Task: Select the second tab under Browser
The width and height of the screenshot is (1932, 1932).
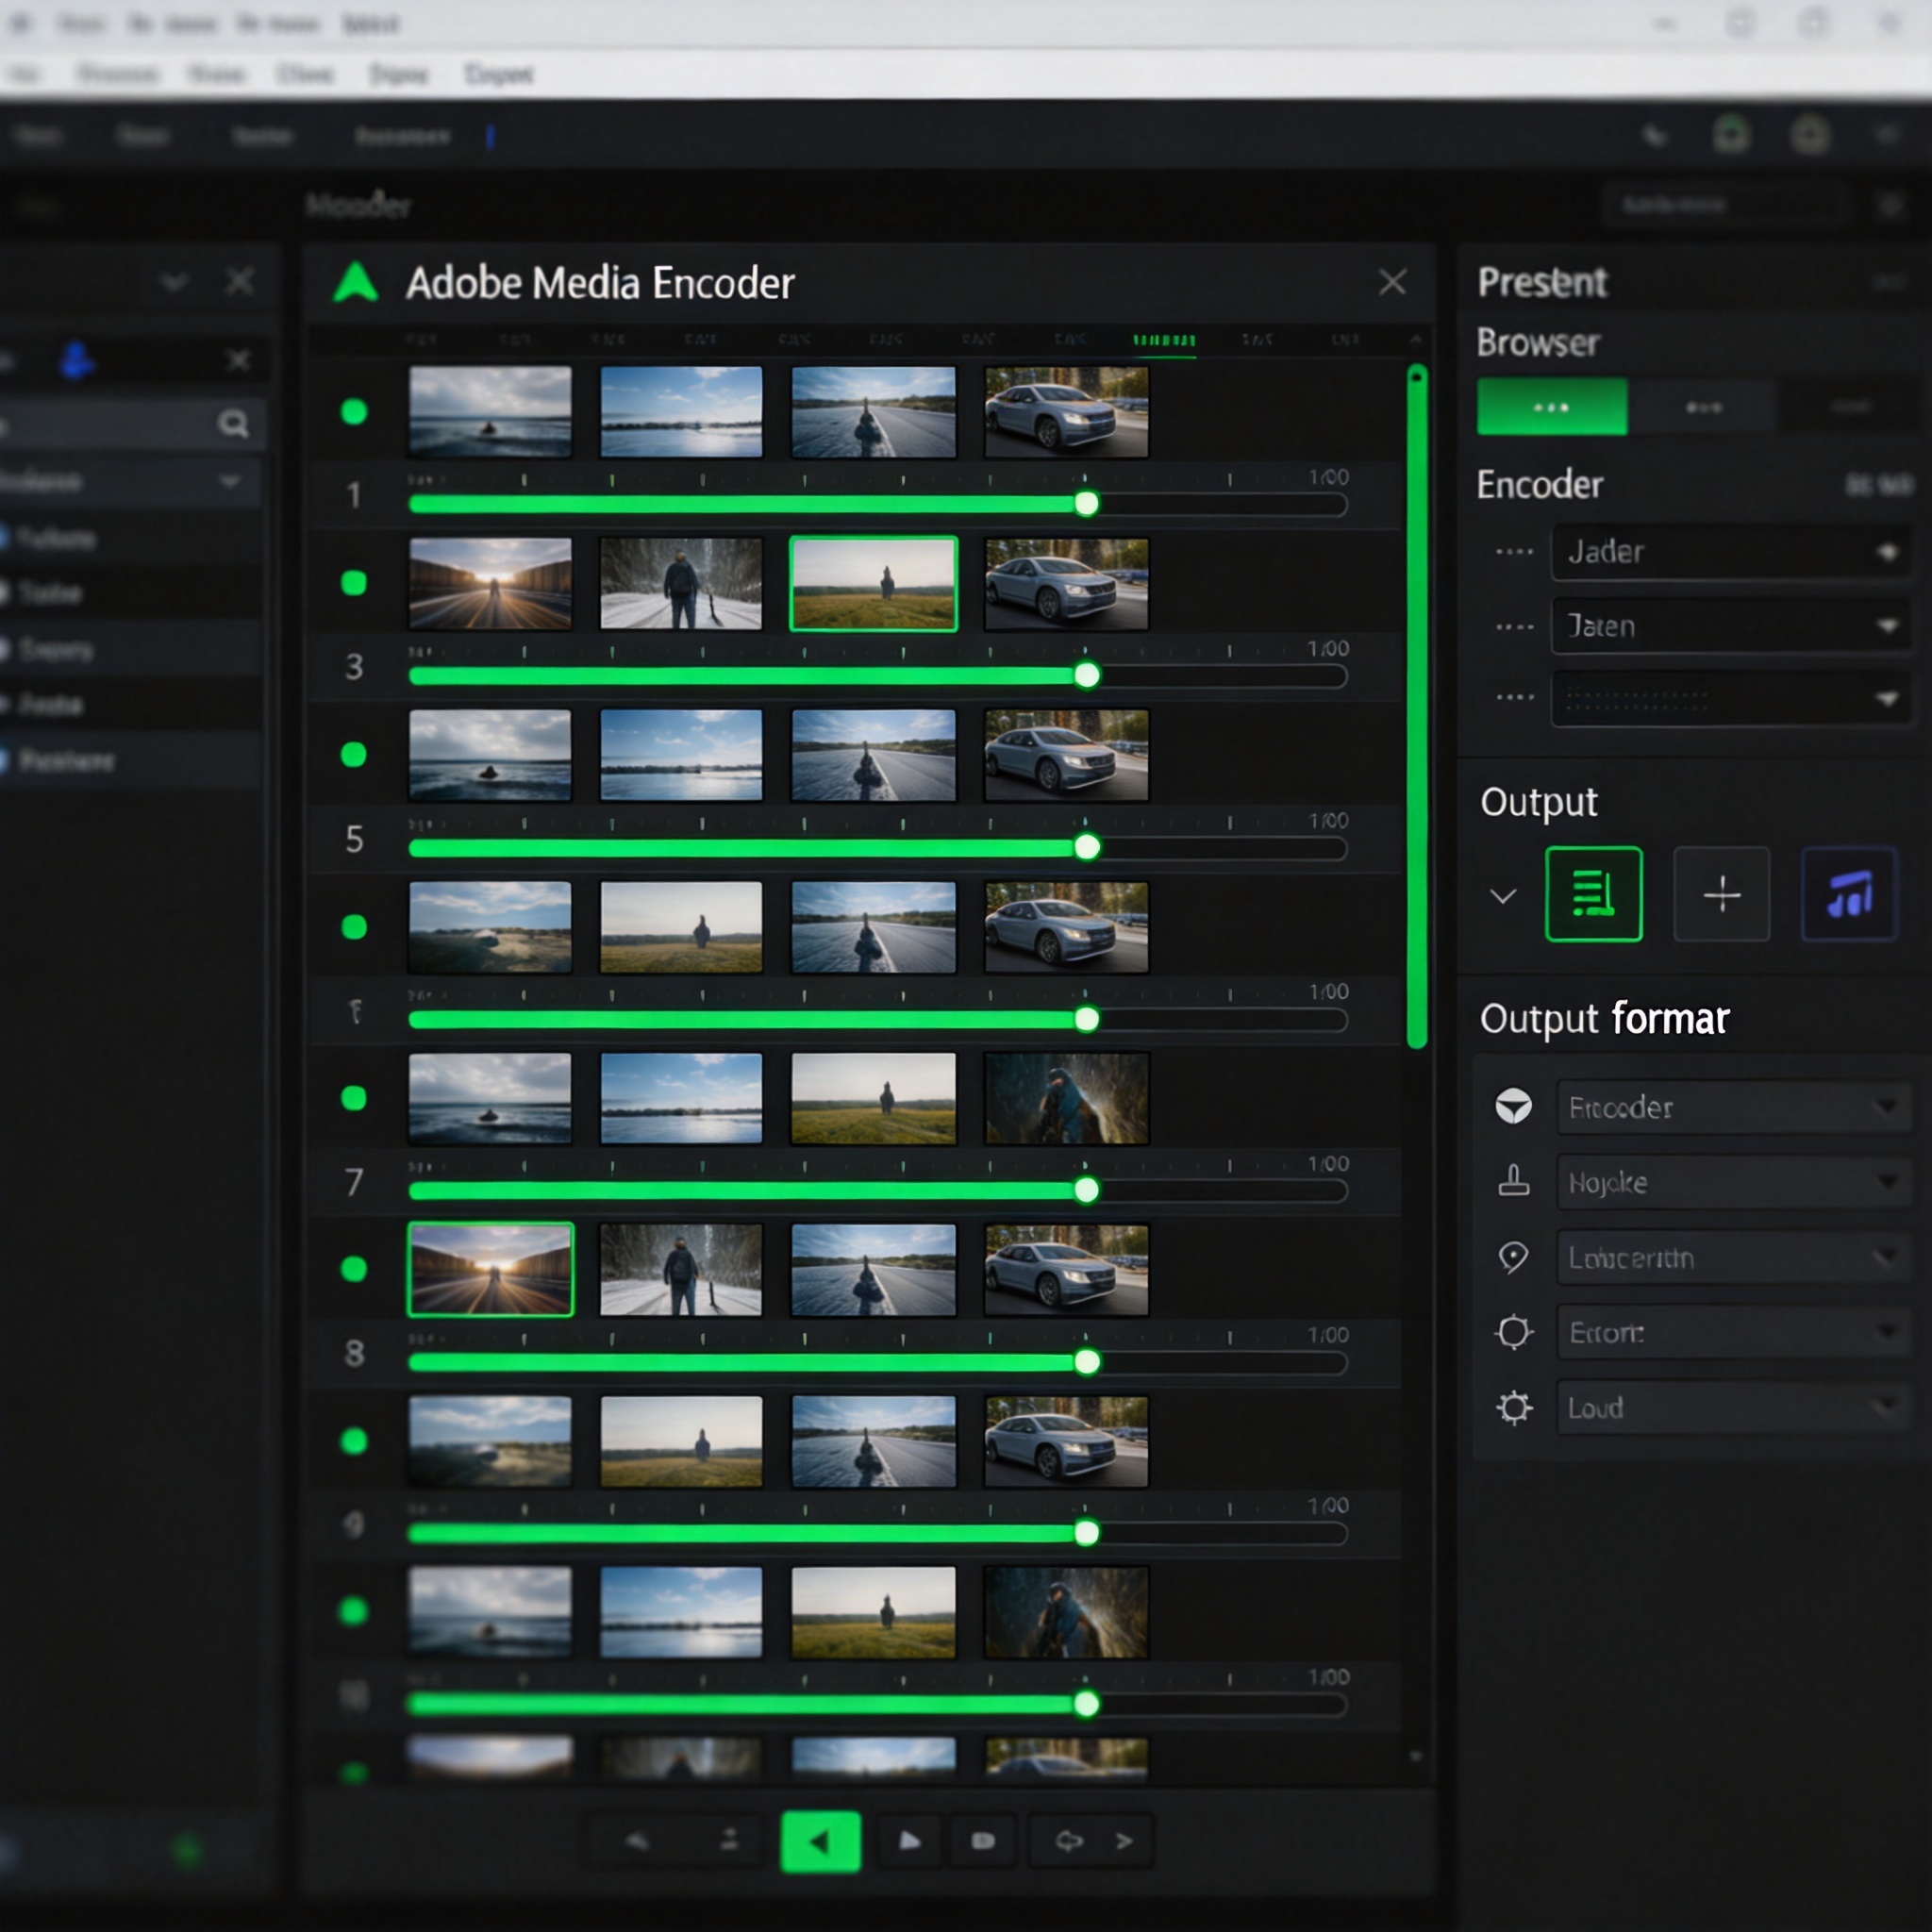Action: pyautogui.click(x=1703, y=406)
